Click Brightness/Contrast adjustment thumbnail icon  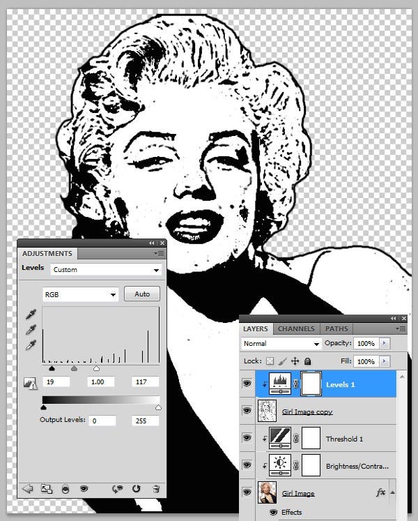pos(280,465)
